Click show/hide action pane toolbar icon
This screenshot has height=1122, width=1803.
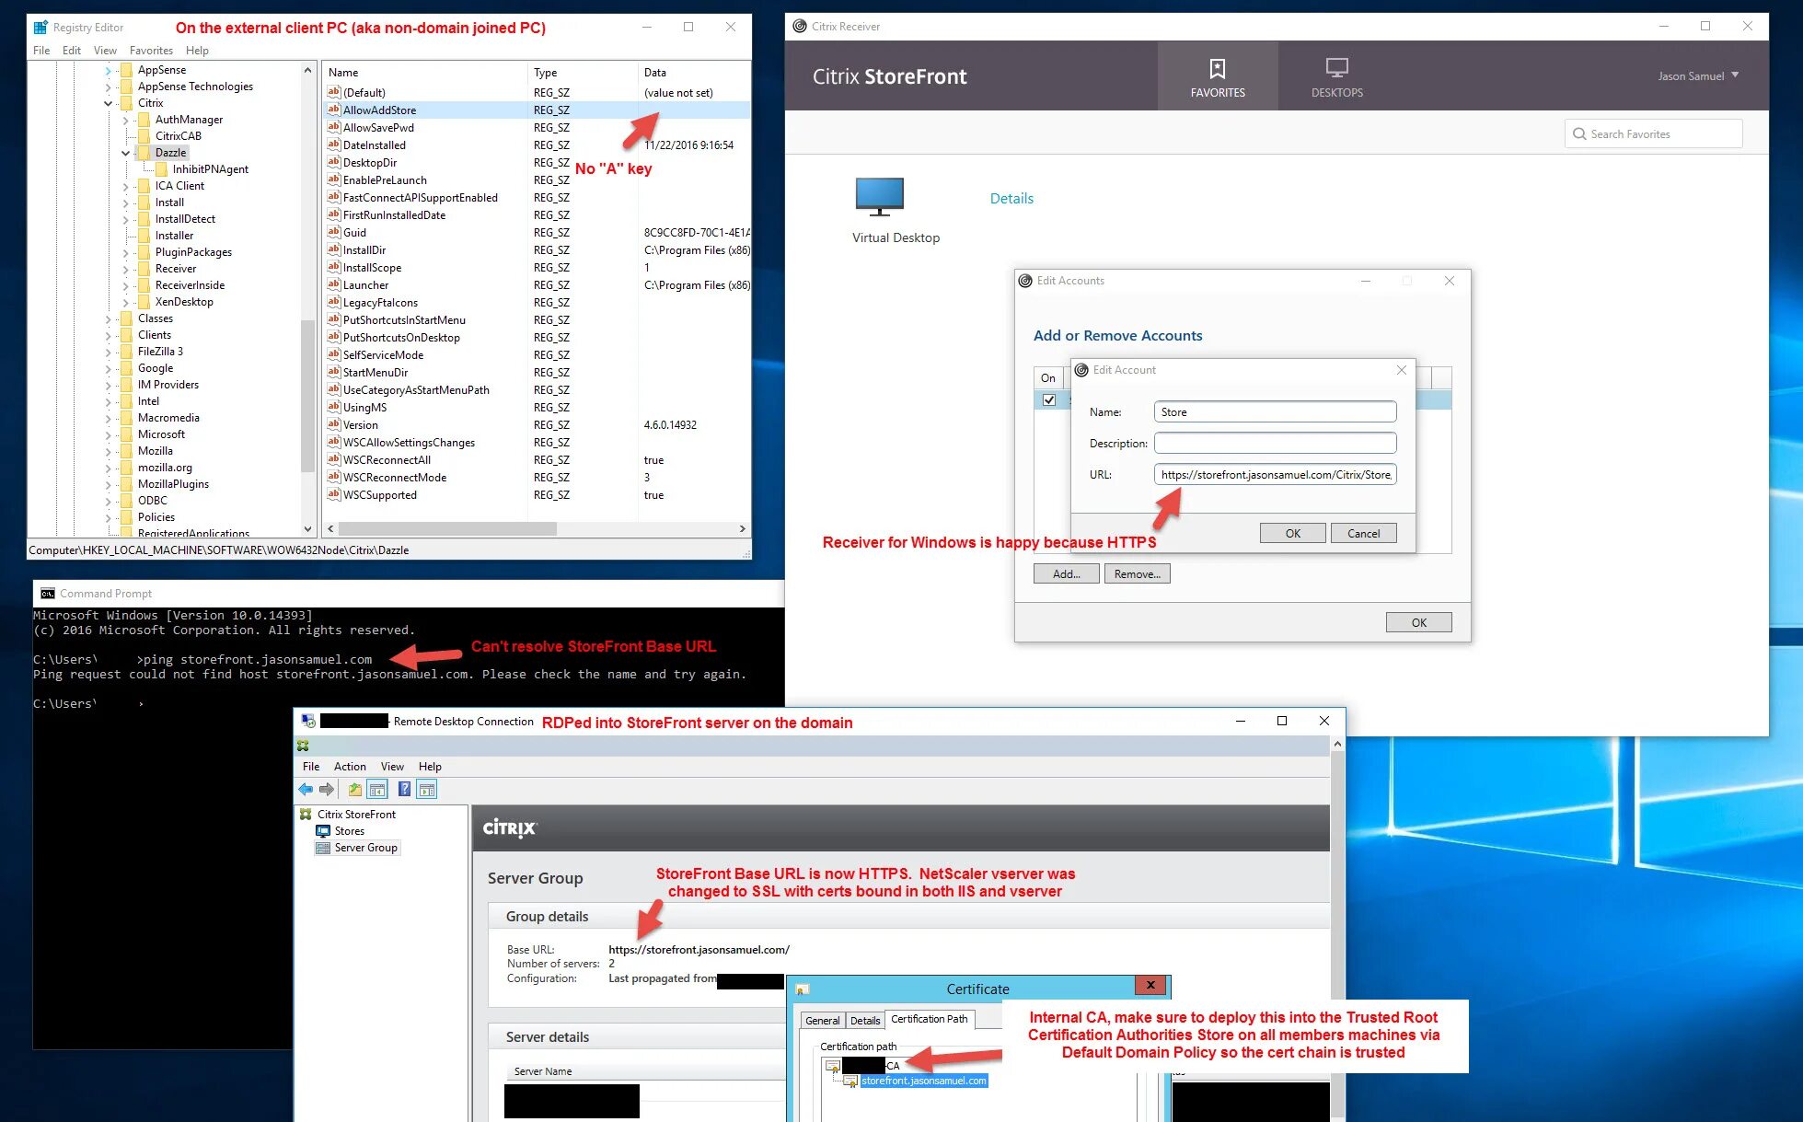click(x=426, y=789)
